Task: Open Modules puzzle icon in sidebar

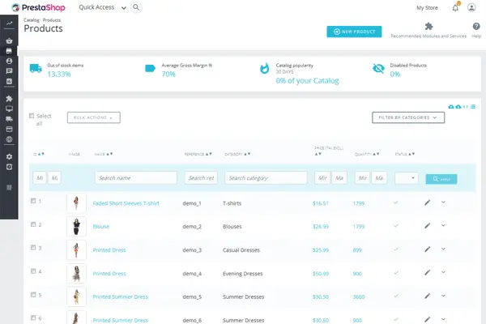Action: 9,99
